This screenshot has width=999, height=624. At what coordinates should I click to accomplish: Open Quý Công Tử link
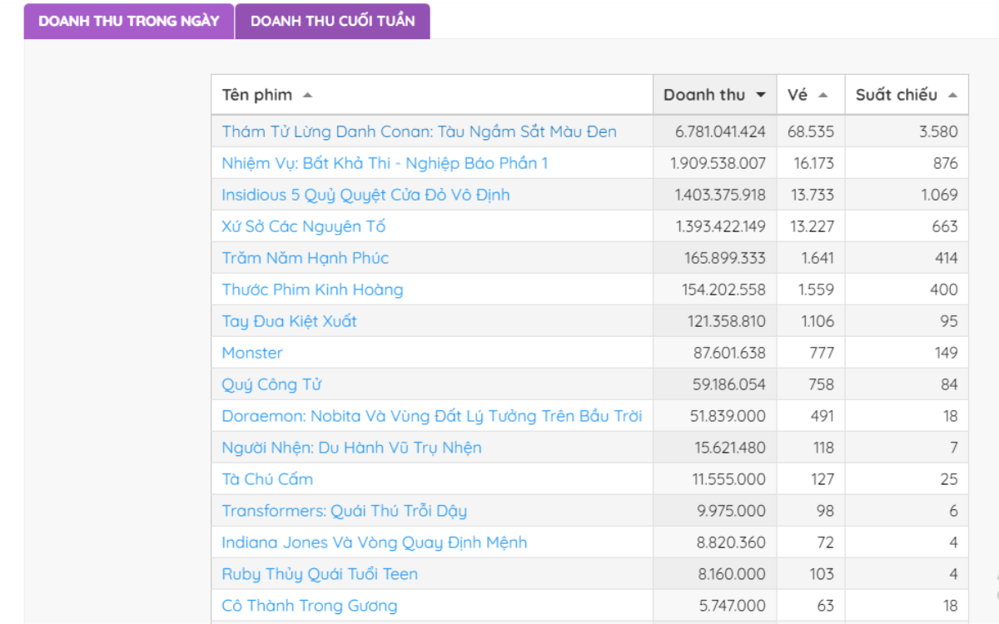pyautogui.click(x=271, y=384)
